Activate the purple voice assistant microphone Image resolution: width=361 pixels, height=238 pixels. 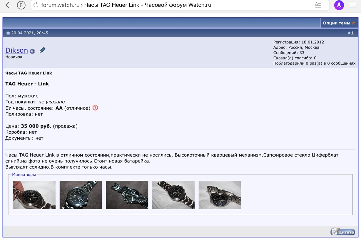[x=339, y=5]
